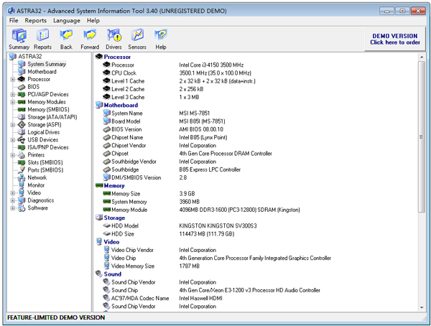Open the Reports toolbar icon
The image size is (431, 326).
(x=43, y=39)
